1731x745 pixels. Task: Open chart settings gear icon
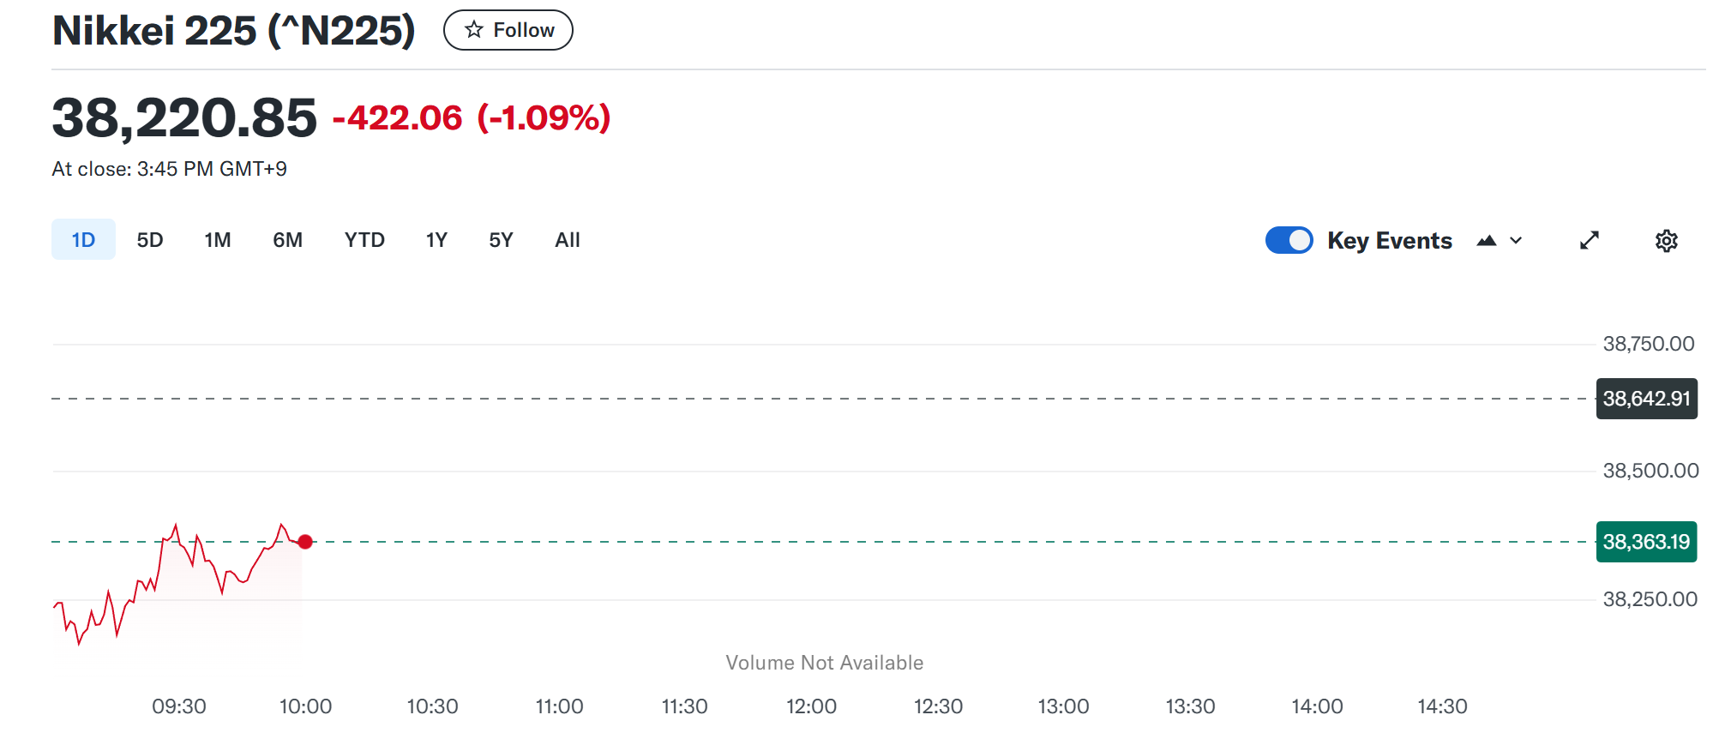[1666, 241]
